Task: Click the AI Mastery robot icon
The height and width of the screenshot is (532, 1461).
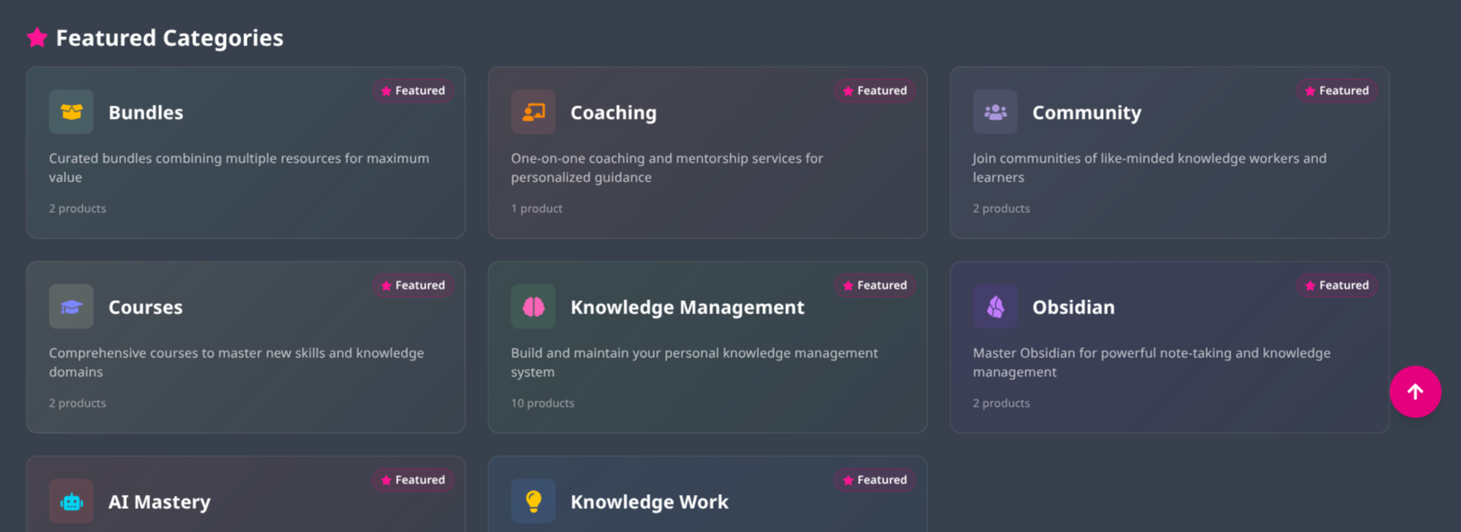Action: click(71, 501)
